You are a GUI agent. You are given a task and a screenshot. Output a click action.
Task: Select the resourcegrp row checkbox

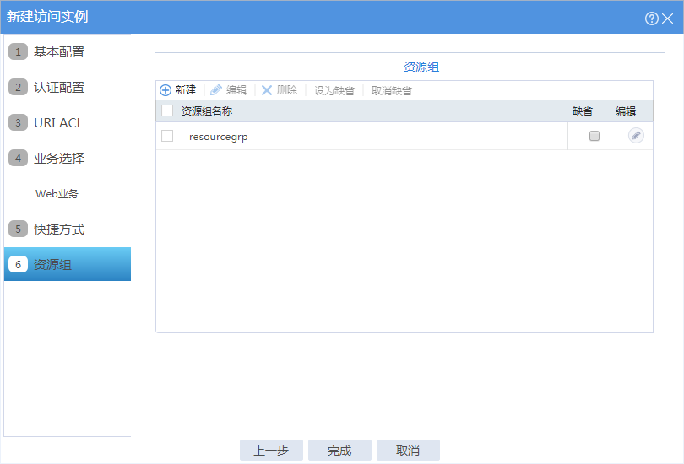(167, 136)
